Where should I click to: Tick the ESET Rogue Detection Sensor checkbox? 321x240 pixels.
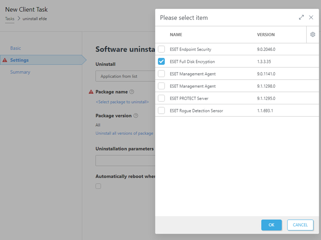pos(161,110)
